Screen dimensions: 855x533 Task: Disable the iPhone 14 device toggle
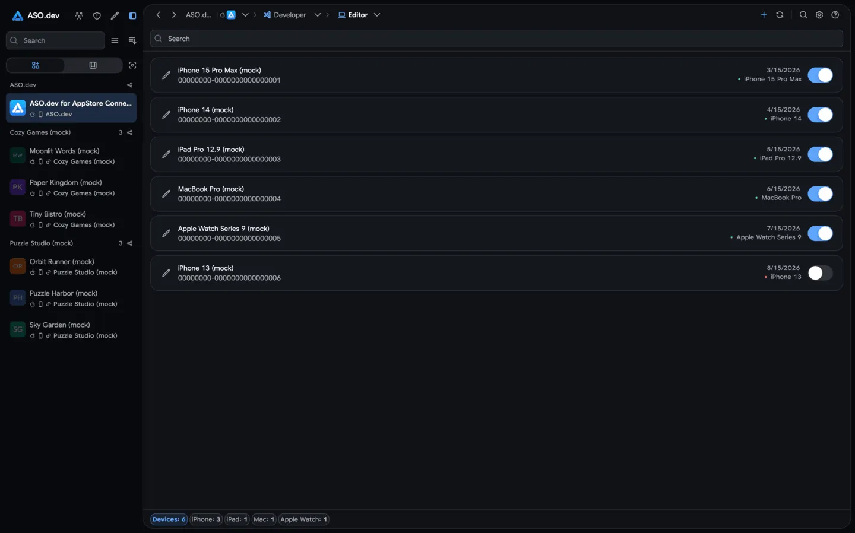pos(820,115)
